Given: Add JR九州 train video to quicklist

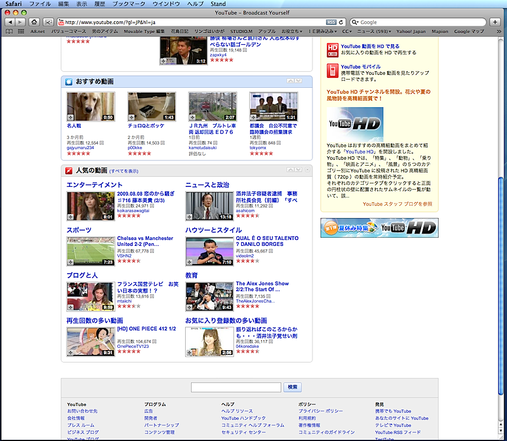Looking at the screenshot, I should 192,117.
